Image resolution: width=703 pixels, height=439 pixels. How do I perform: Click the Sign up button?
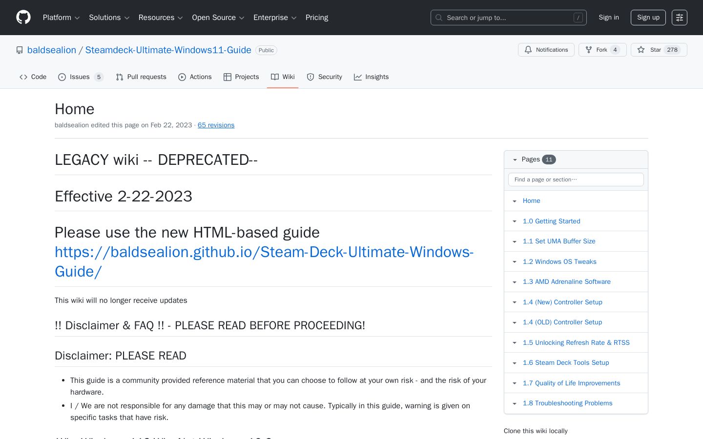click(x=648, y=18)
